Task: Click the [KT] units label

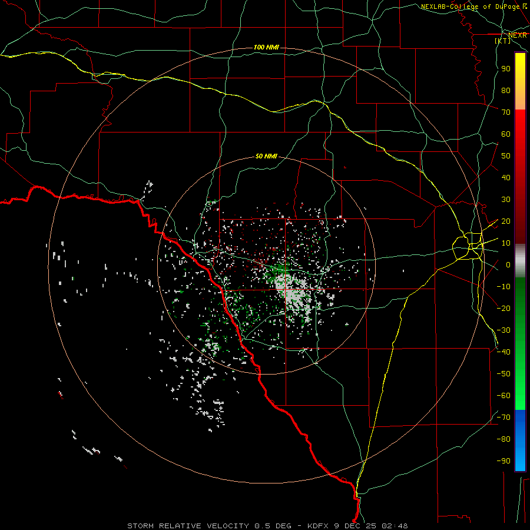Action: coord(503,41)
